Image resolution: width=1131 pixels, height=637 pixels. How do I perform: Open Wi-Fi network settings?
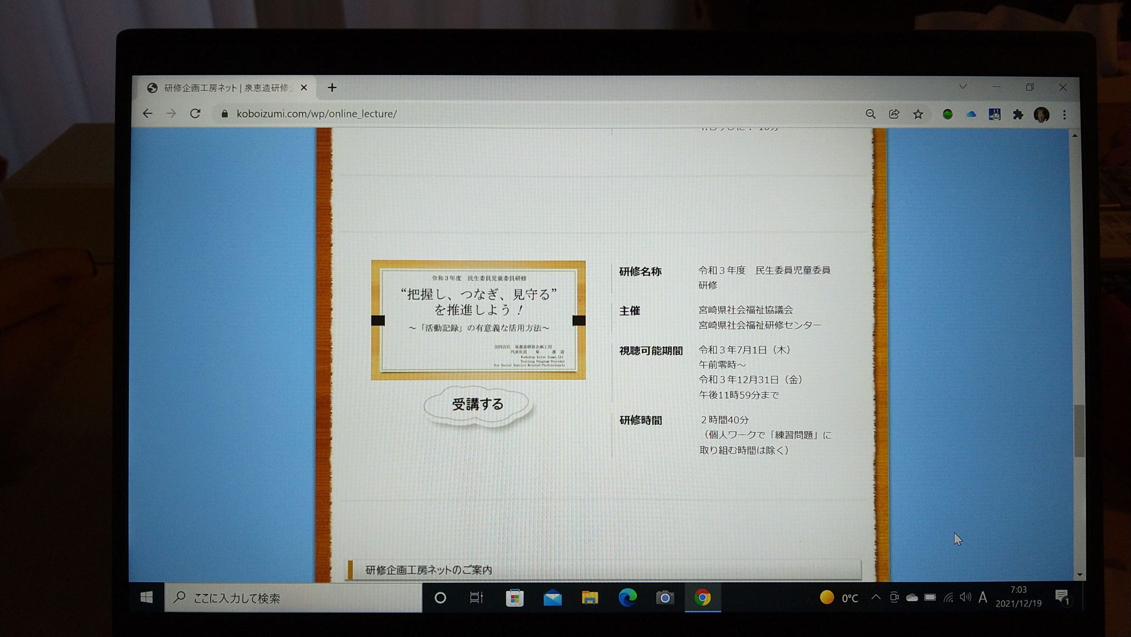tap(948, 598)
